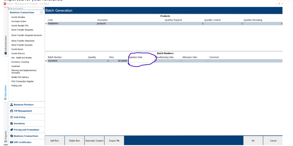Viewport: 293px width, 146px height.
Task: Open Till Management section
Action: coord(23,111)
